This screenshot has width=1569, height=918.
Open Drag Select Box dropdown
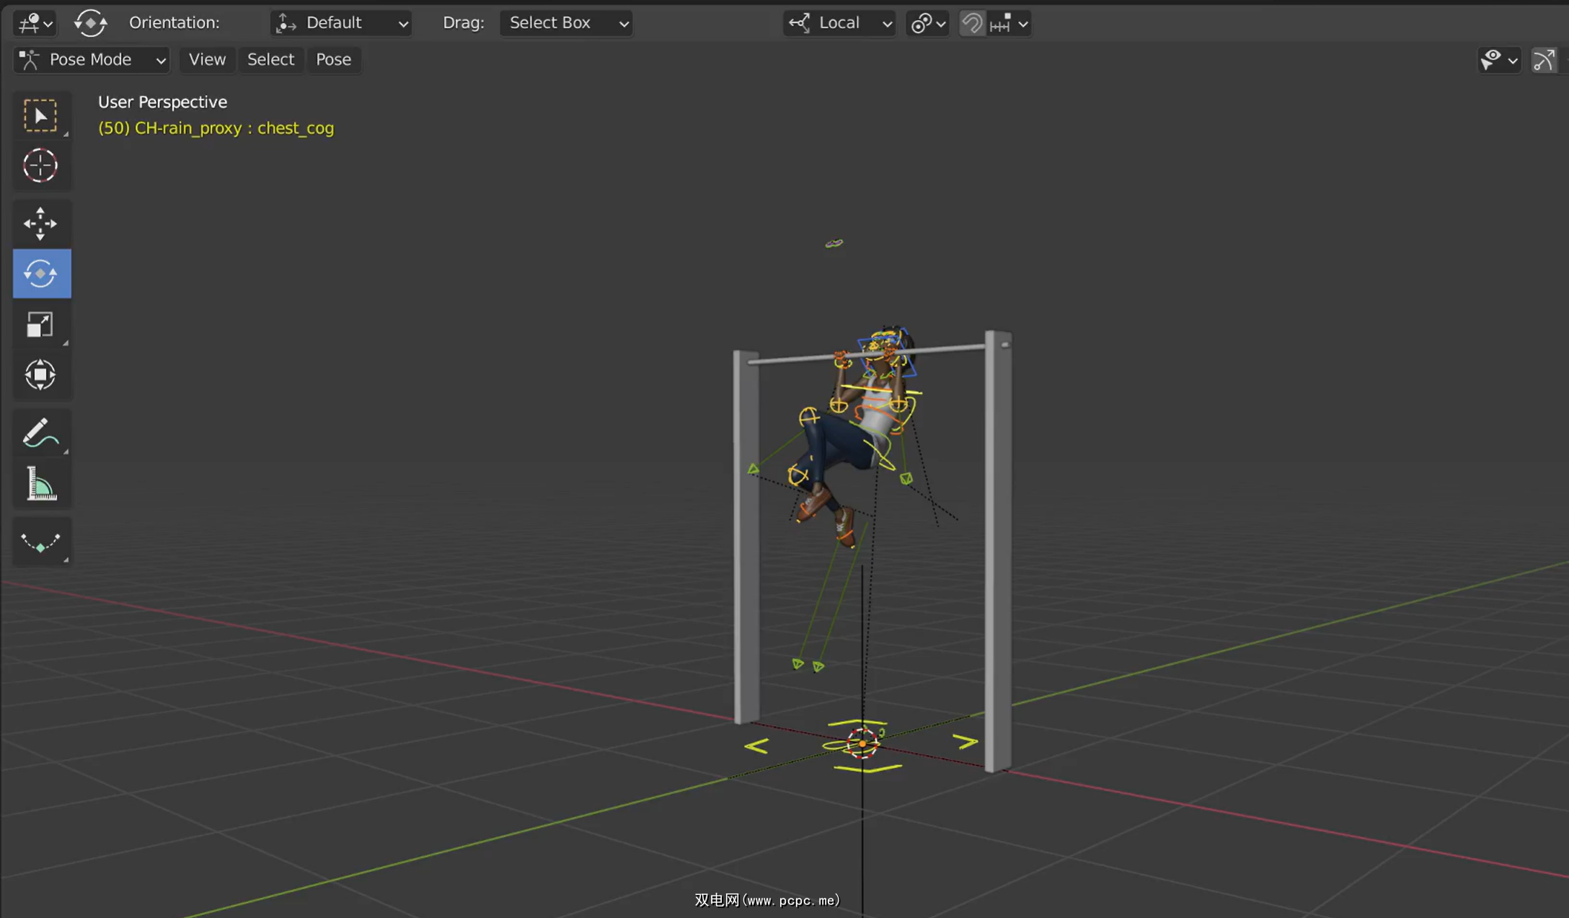[567, 23]
